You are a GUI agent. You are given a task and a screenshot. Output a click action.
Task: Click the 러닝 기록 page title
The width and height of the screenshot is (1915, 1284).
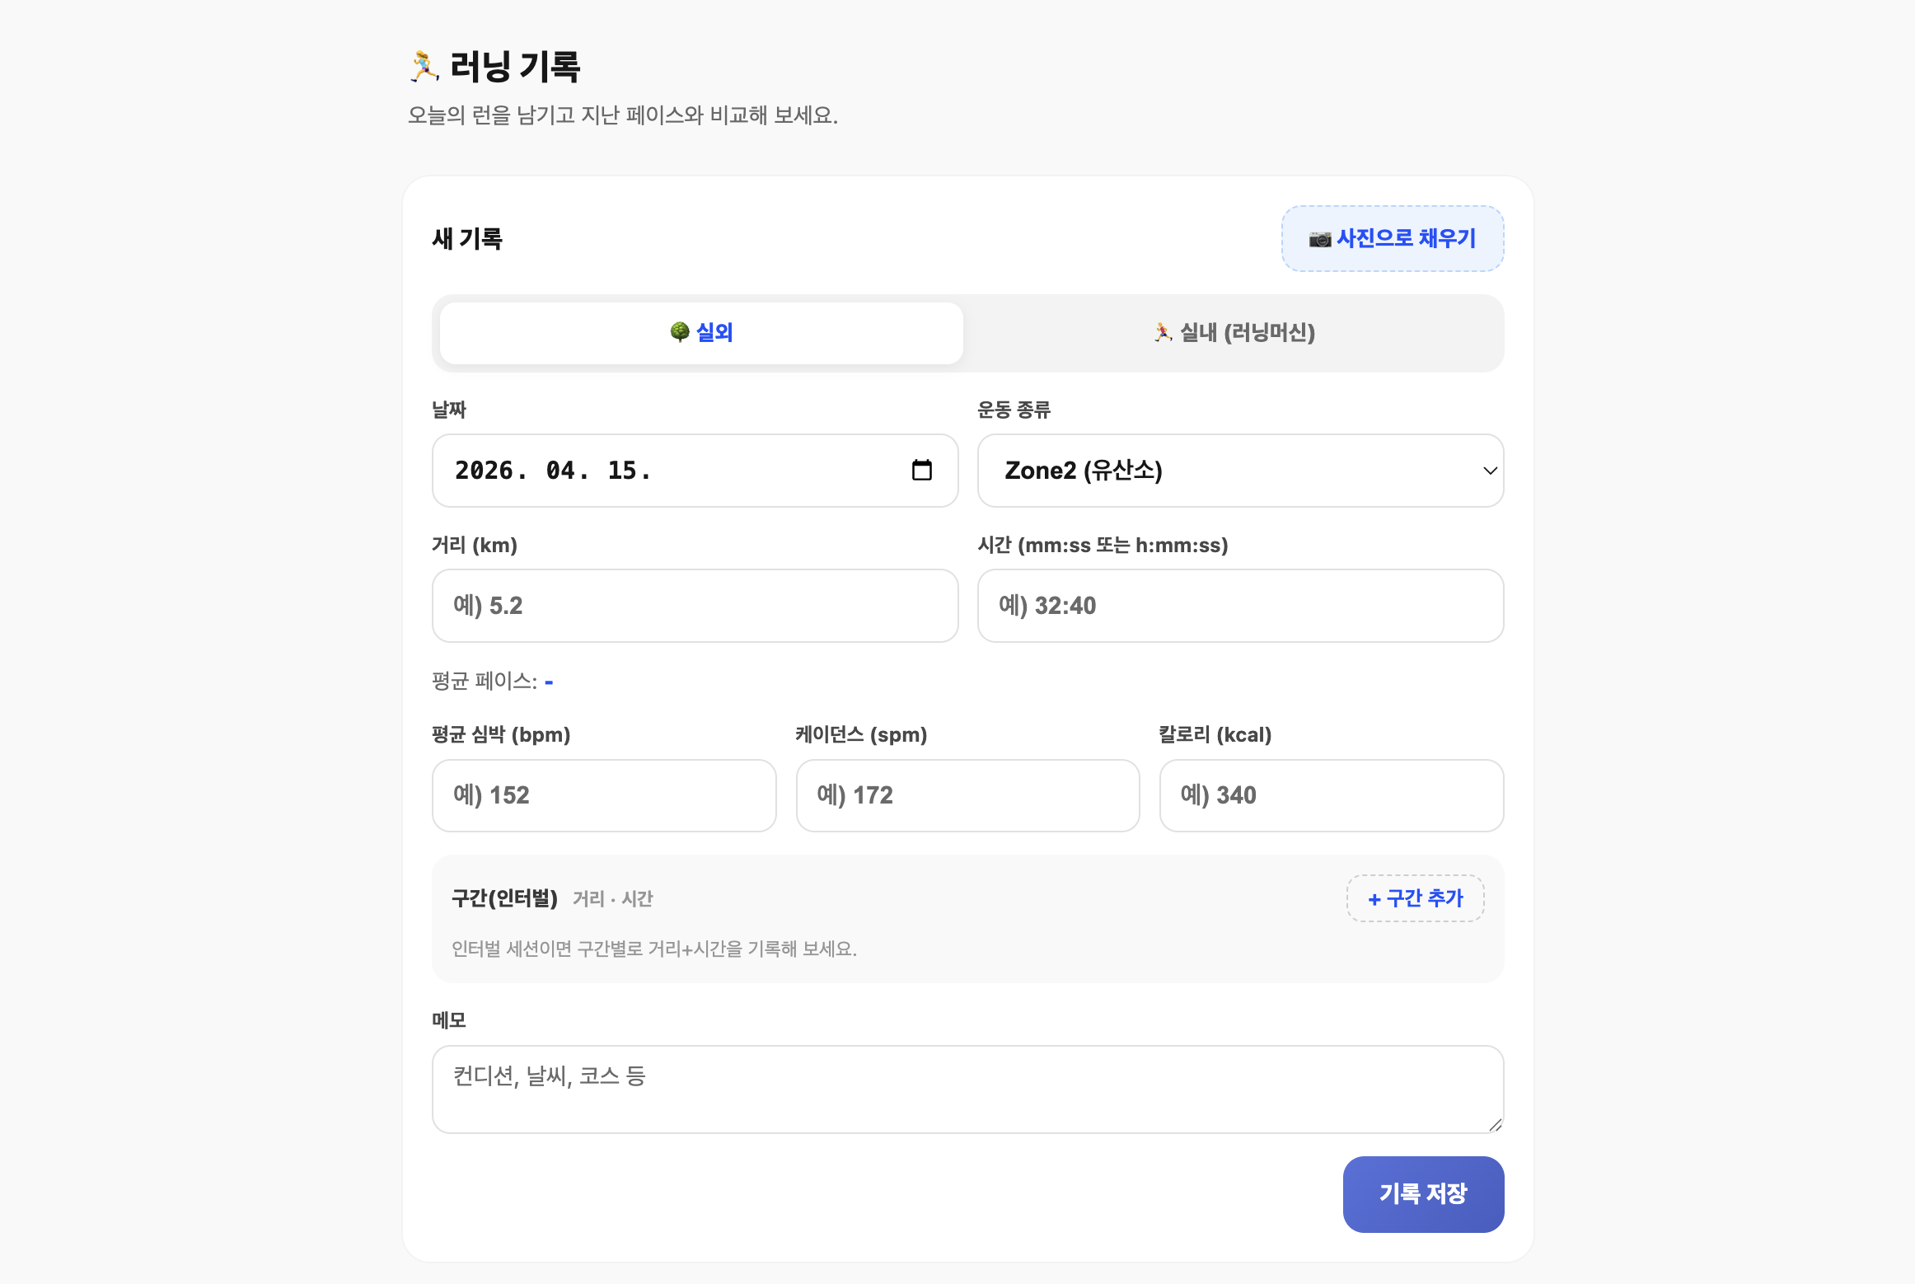pyautogui.click(x=494, y=66)
